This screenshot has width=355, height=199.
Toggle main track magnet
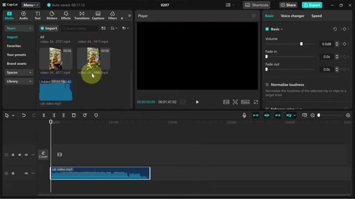click(256, 116)
